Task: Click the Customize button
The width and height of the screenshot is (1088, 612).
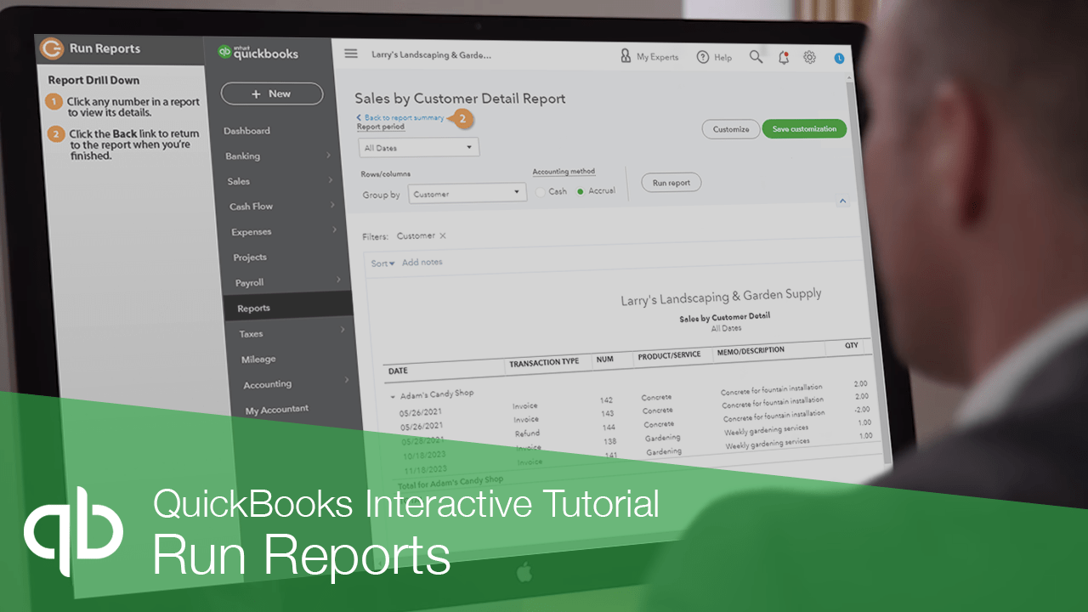Action: (731, 129)
